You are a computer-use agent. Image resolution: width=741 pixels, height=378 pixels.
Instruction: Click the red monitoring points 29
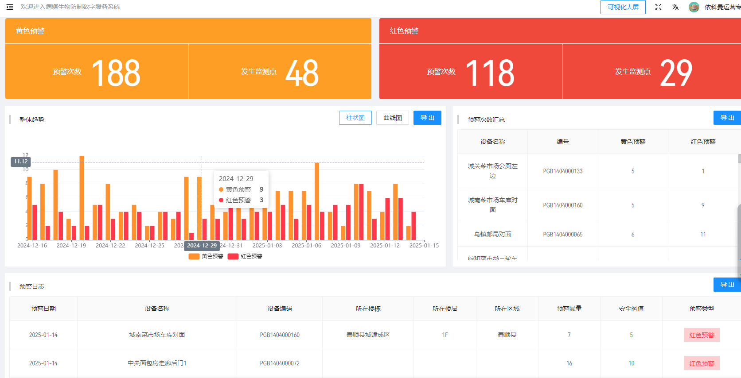pyautogui.click(x=676, y=73)
